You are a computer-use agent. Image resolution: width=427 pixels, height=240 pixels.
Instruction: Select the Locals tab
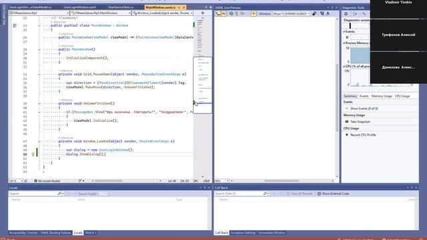pos(78,233)
